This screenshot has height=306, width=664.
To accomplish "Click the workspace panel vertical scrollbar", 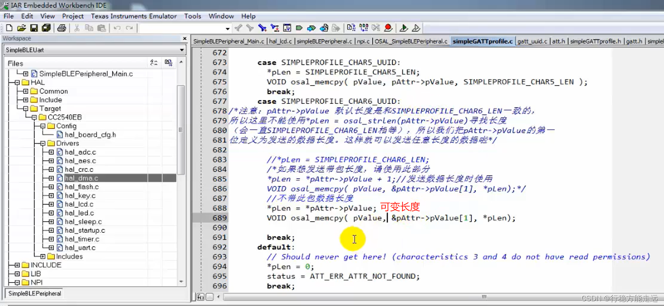I will tap(181, 130).
